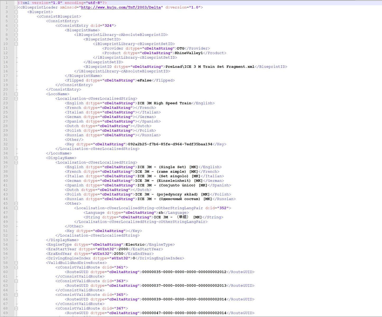Click the Polish text (pojedynczy skład)
Screen dimensions: 382x317
point(177,194)
